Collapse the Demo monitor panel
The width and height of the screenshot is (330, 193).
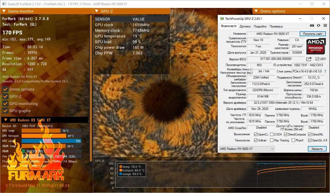coord(4,11)
